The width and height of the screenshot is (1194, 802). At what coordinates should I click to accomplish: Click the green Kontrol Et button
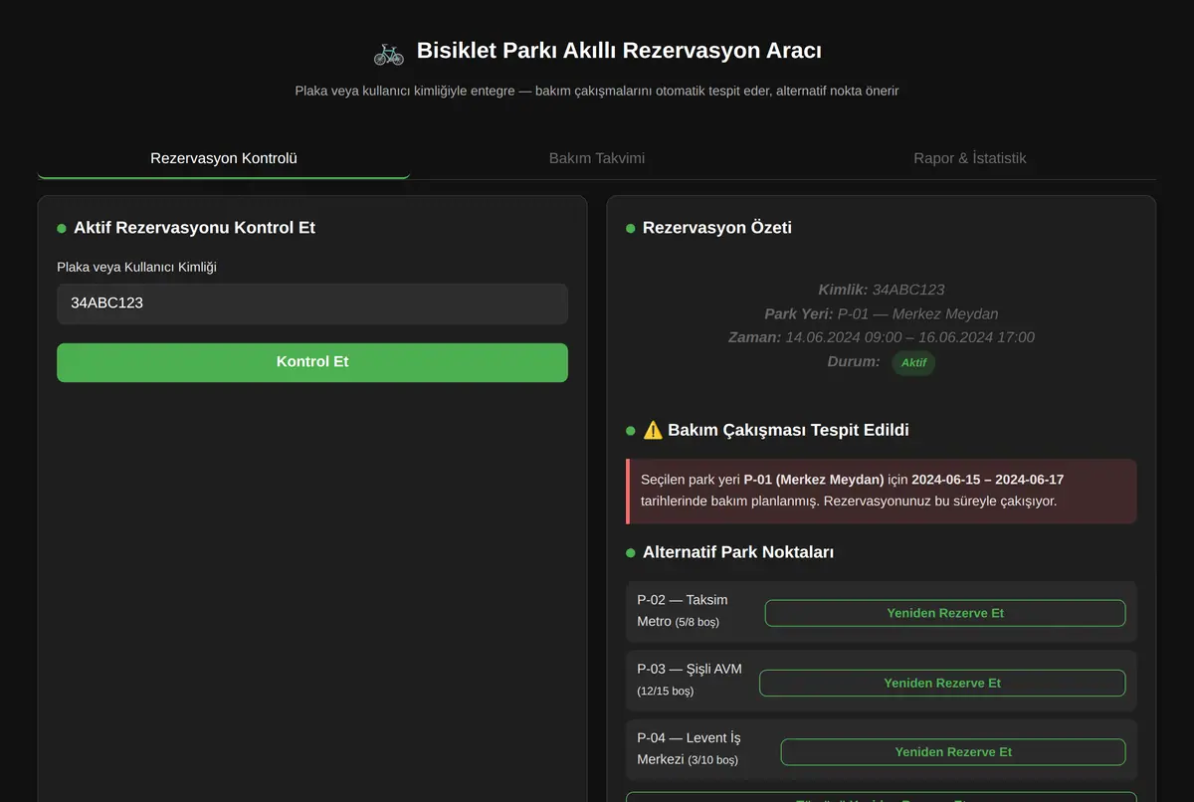(312, 362)
